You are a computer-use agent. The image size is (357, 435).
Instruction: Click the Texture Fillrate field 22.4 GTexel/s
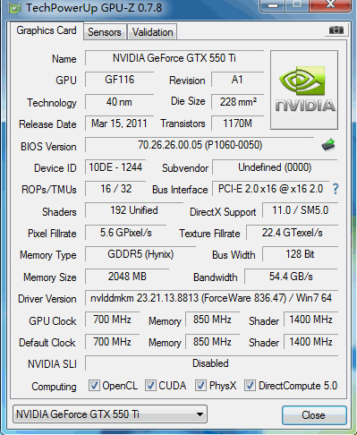coord(292,233)
